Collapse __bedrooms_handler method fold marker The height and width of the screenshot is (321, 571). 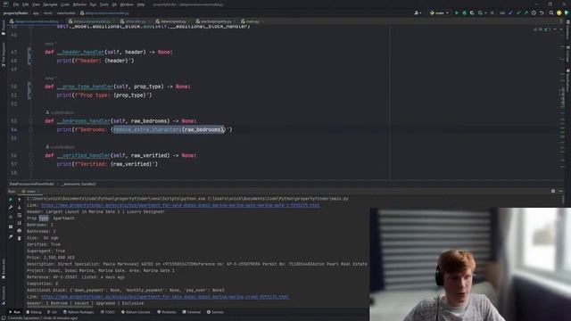(30, 121)
